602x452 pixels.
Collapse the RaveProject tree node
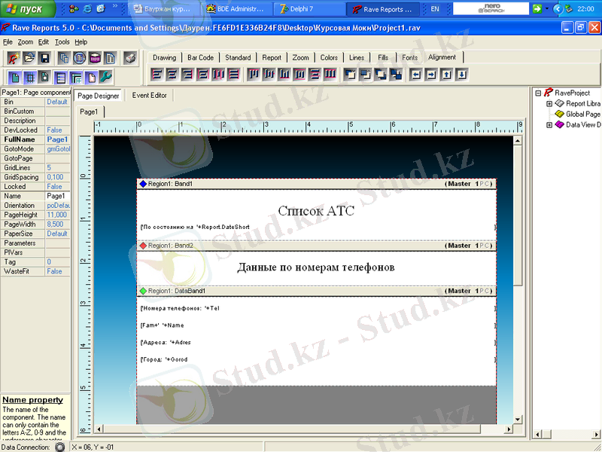[x=538, y=93]
